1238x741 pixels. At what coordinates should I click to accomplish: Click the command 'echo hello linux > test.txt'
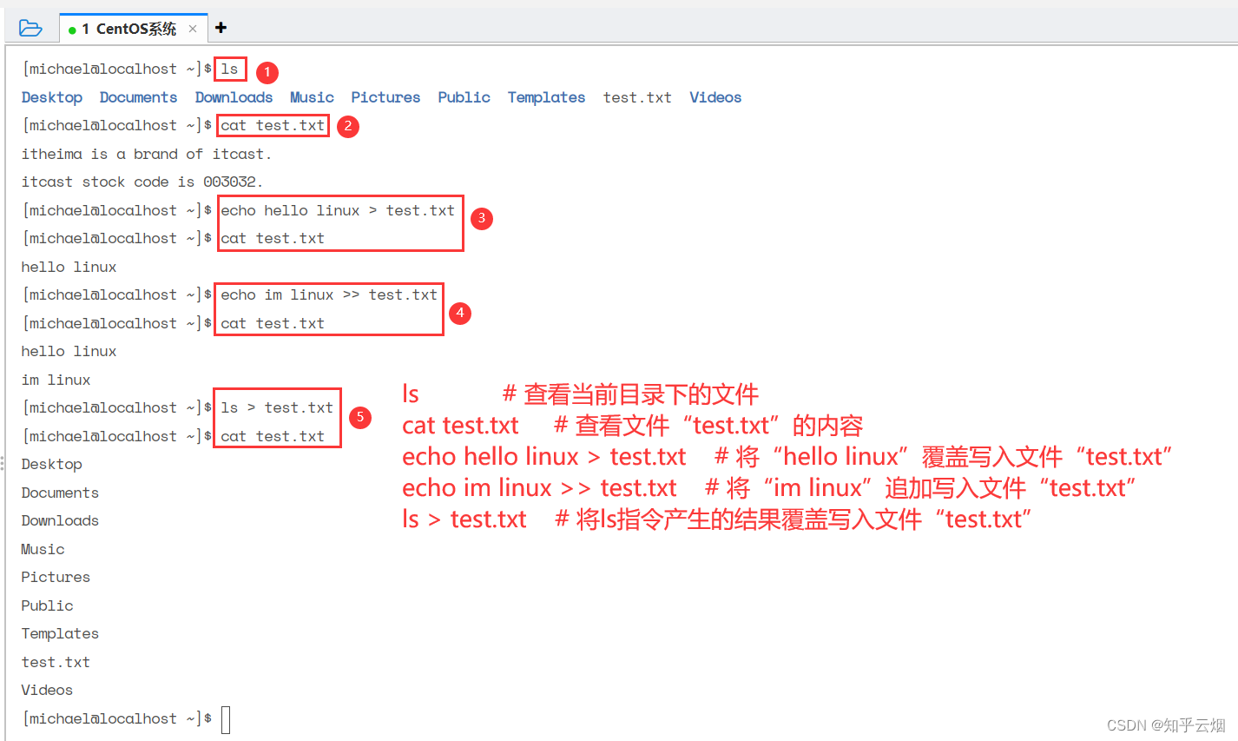(338, 210)
